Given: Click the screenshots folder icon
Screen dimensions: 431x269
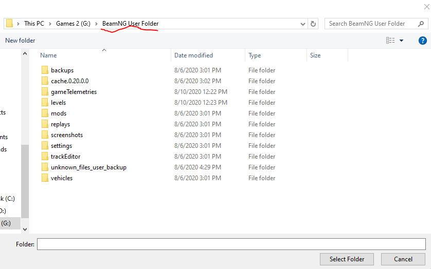Looking at the screenshot, I should [x=45, y=134].
